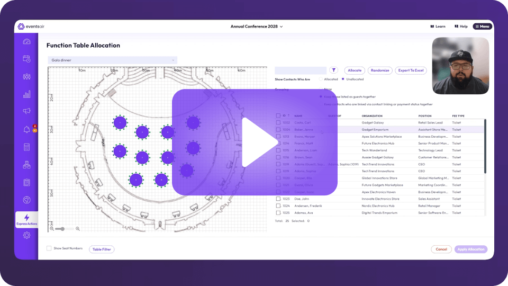
Task: Open the bar chart reports sidebar icon
Action: tap(26, 94)
